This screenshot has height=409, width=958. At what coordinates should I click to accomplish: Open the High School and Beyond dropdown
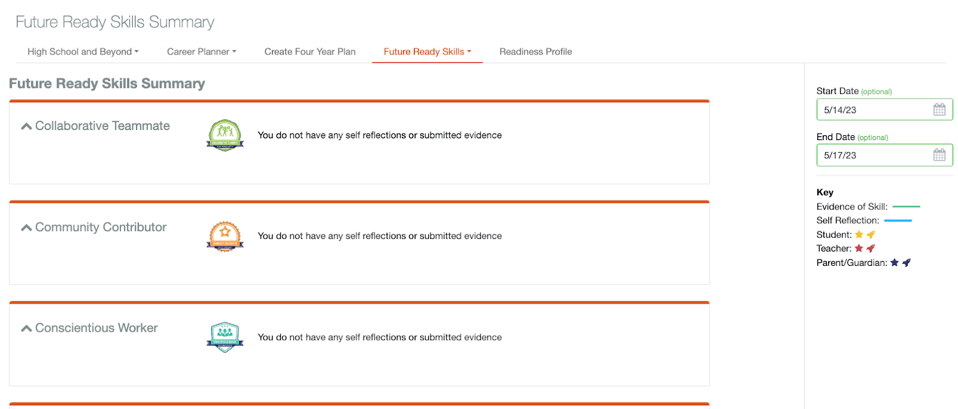pos(83,51)
